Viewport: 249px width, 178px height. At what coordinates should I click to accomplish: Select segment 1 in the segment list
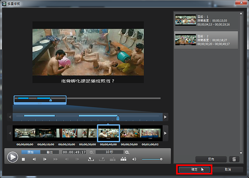206,21
